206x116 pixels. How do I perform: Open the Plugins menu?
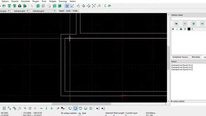pyautogui.click(x=36, y=1)
